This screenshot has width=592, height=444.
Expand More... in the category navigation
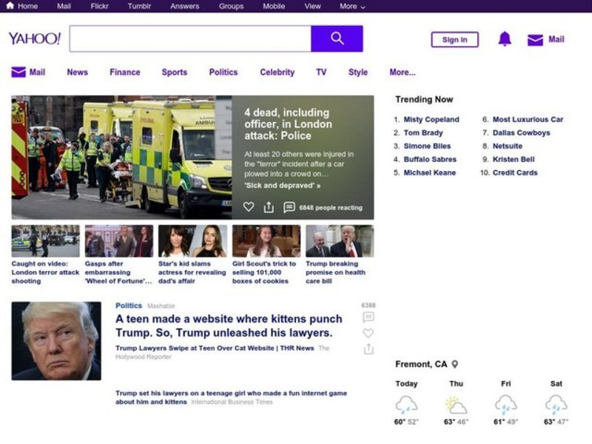402,73
